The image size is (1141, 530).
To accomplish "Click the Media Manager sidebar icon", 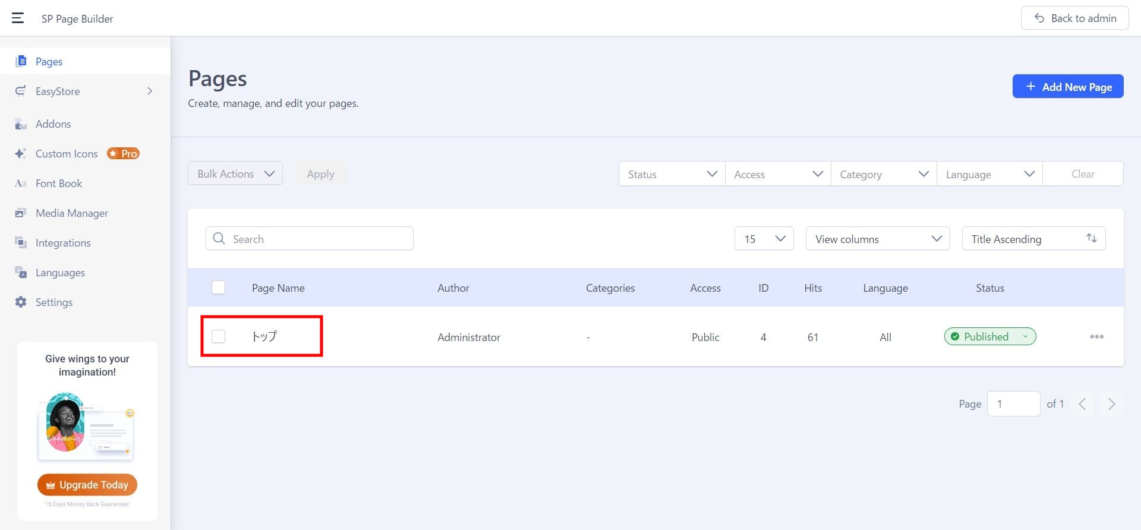I will click(21, 213).
